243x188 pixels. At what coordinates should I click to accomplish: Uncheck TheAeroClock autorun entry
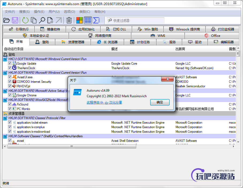pos(10,68)
